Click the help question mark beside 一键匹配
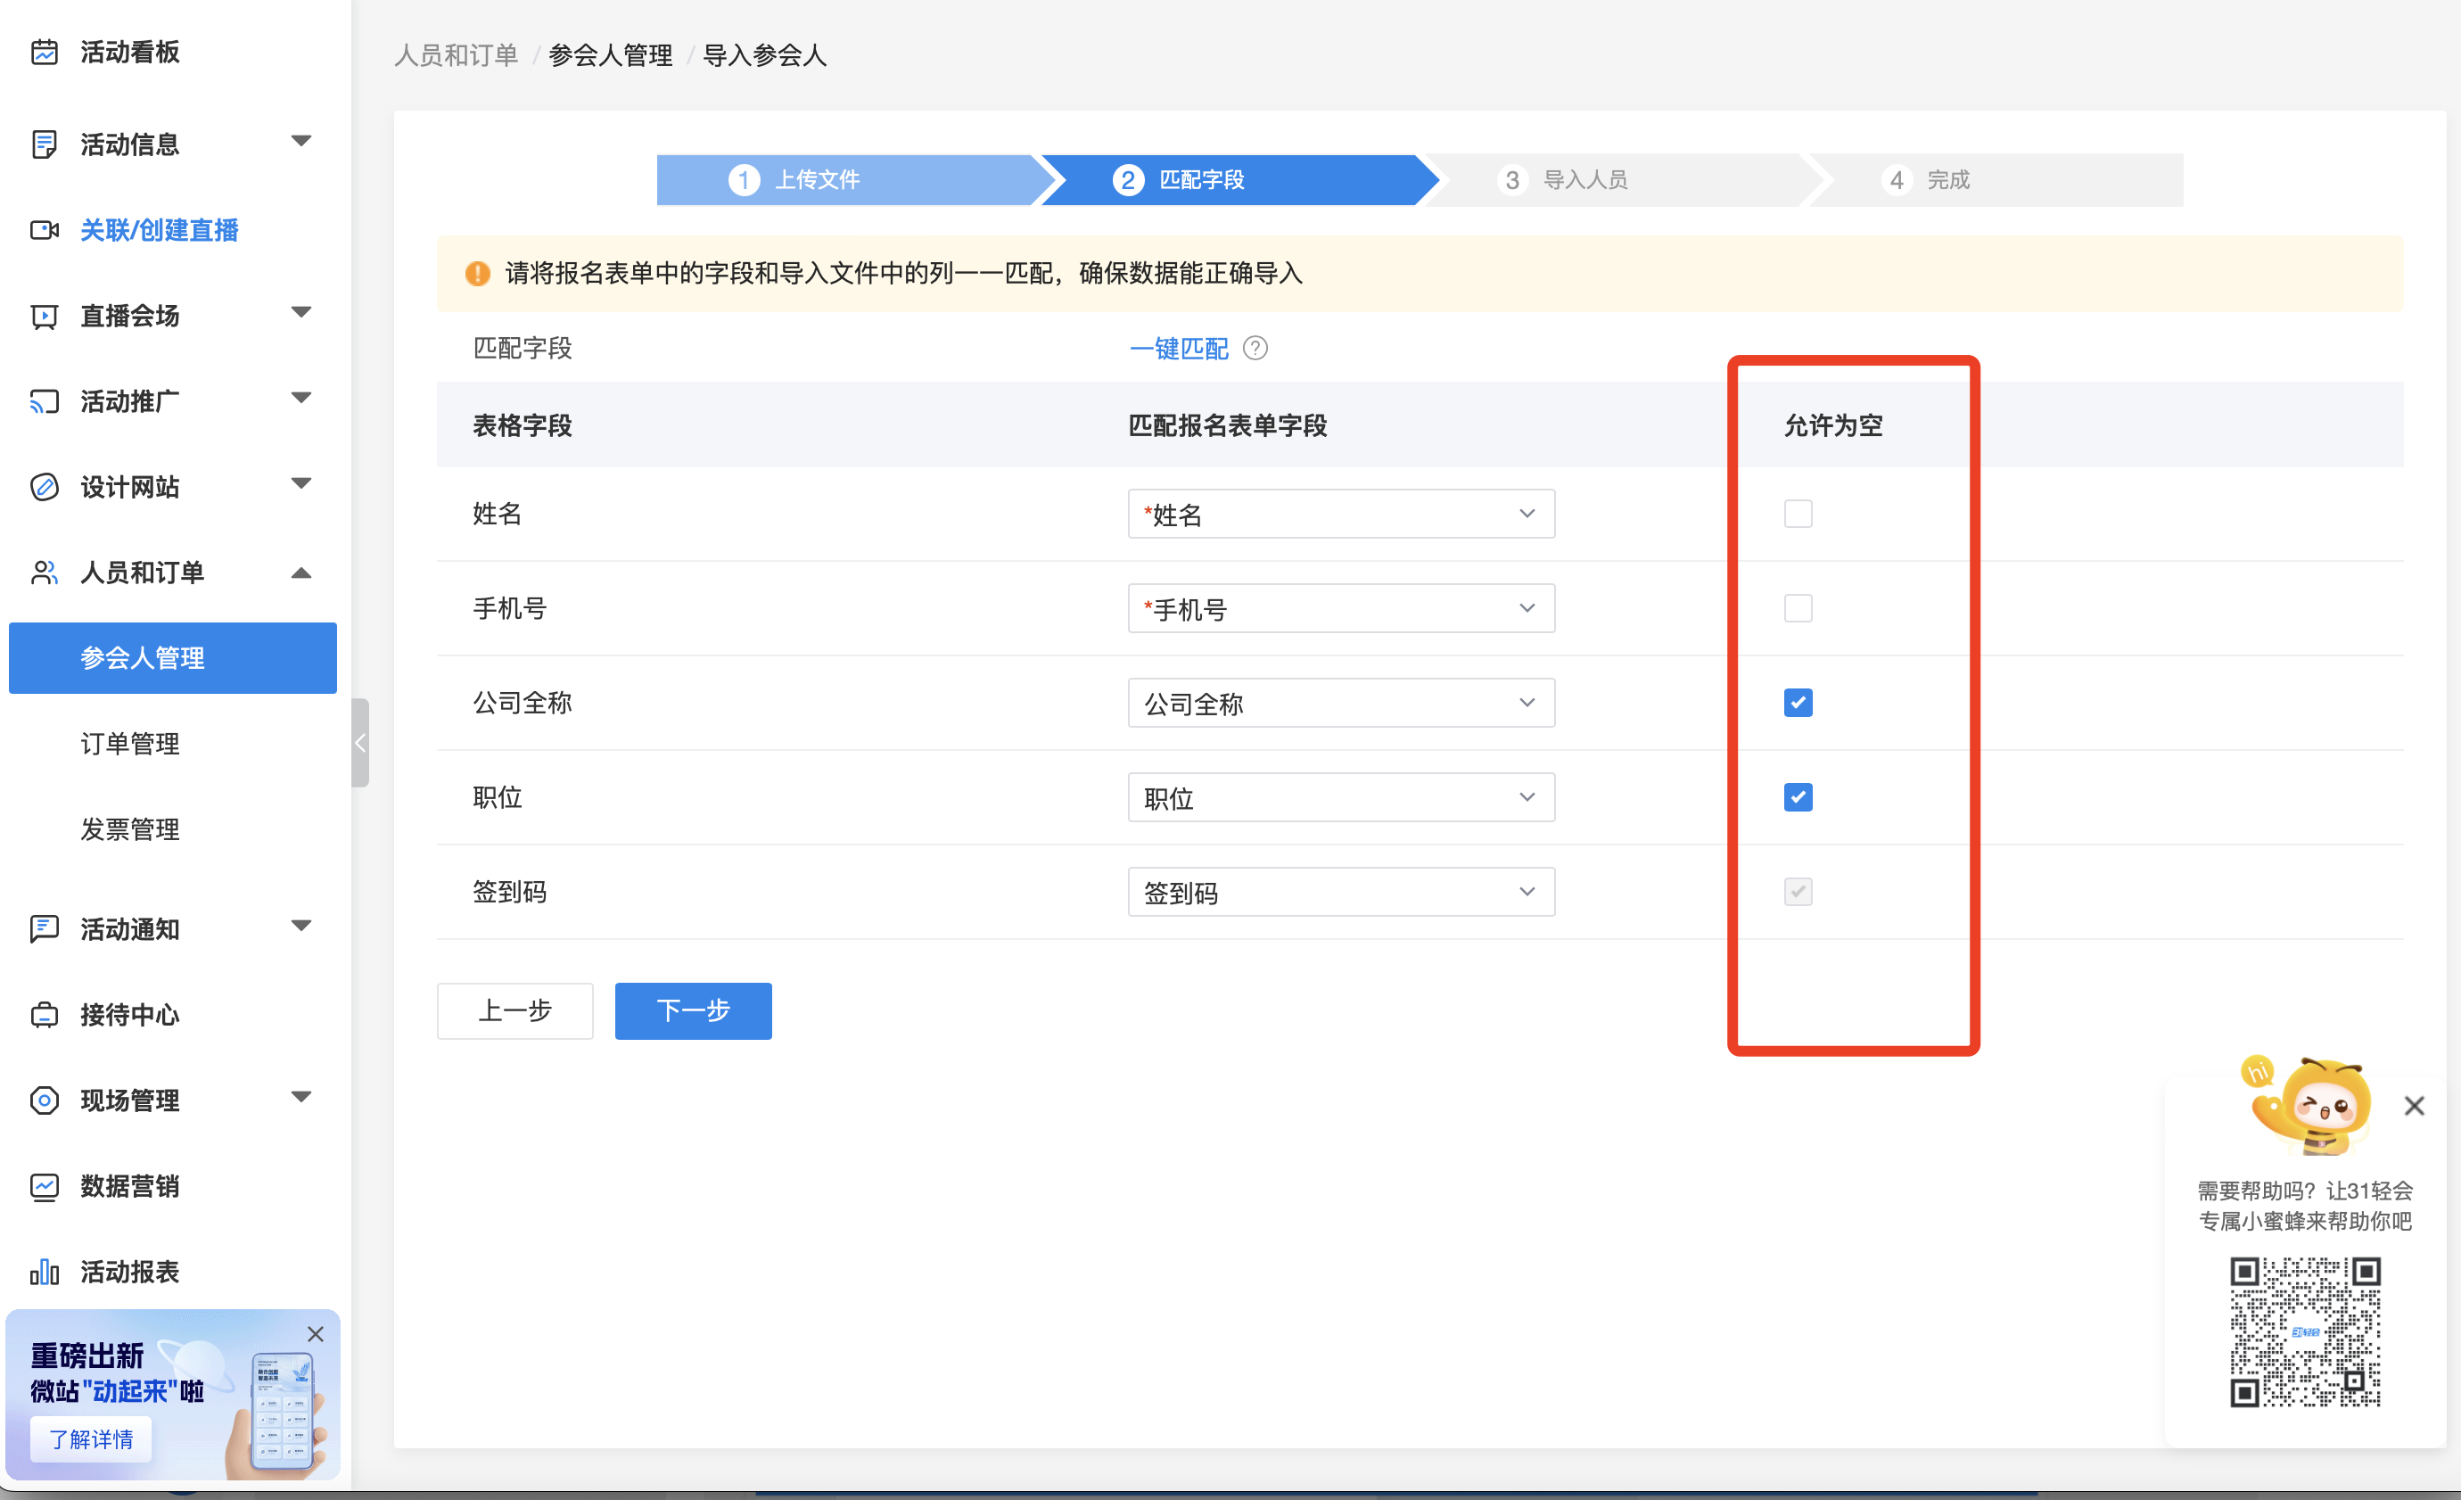Image resolution: width=2461 pixels, height=1500 pixels. pos(1255,349)
